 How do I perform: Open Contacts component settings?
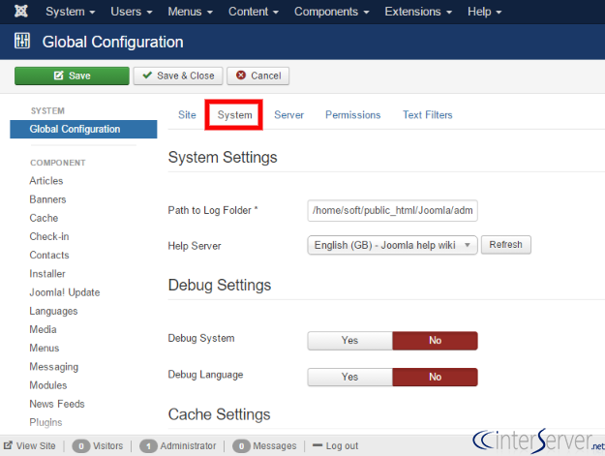tap(49, 255)
